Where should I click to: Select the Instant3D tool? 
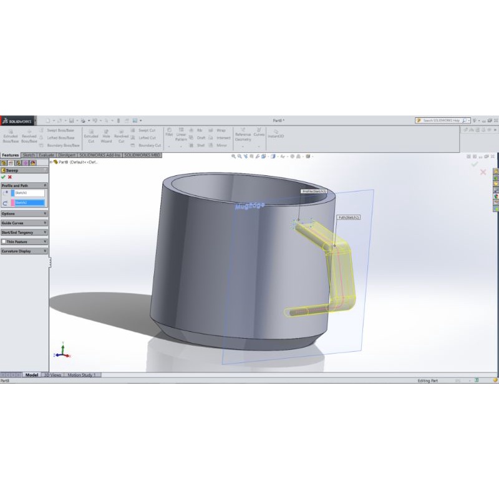[276, 135]
